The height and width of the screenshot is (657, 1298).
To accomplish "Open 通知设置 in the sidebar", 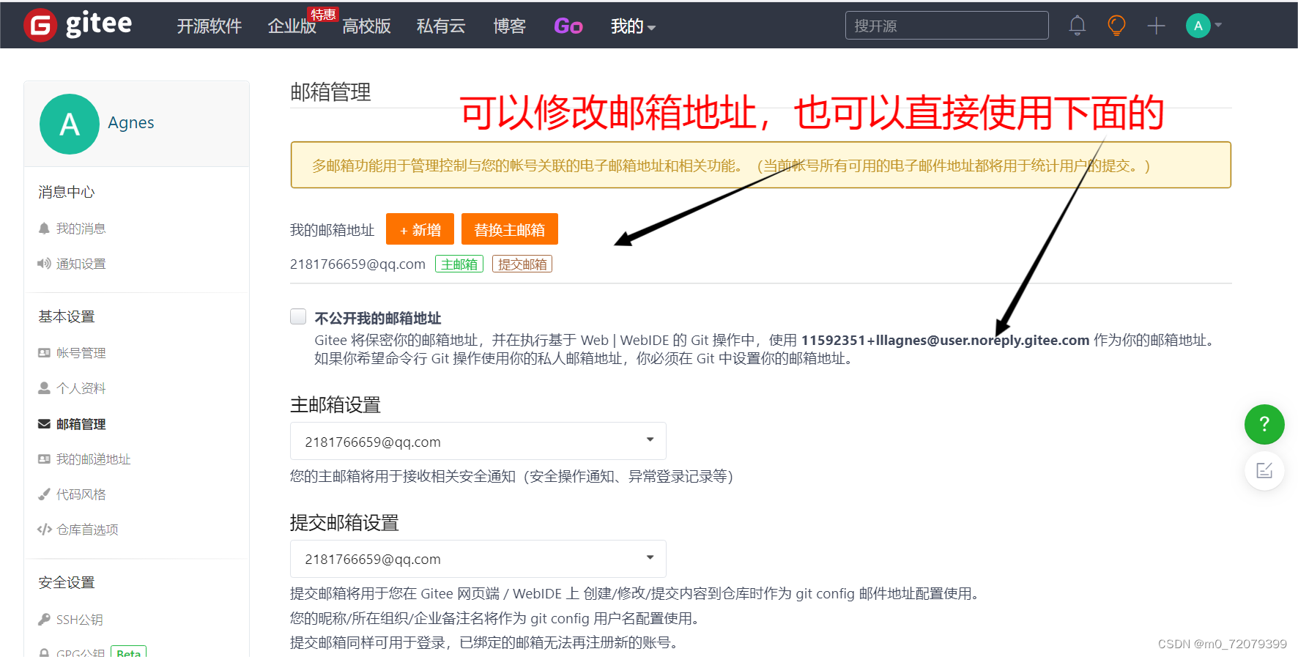I will click(81, 264).
